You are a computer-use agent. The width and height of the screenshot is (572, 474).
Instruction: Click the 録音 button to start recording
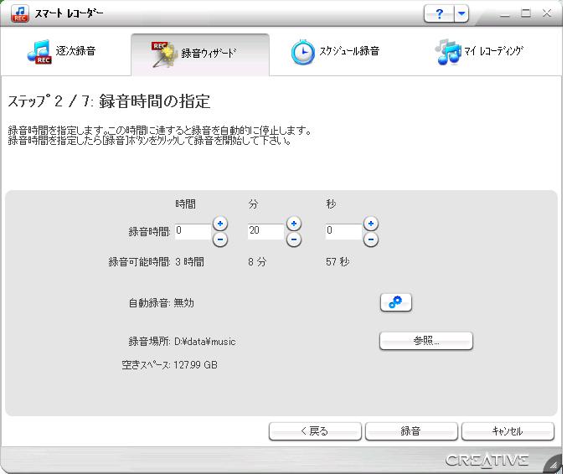(x=410, y=431)
